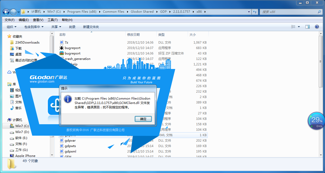Image resolution: width=325 pixels, height=173 pixels.
Task: Select 工作 (G:) drive
Action: 21,150
